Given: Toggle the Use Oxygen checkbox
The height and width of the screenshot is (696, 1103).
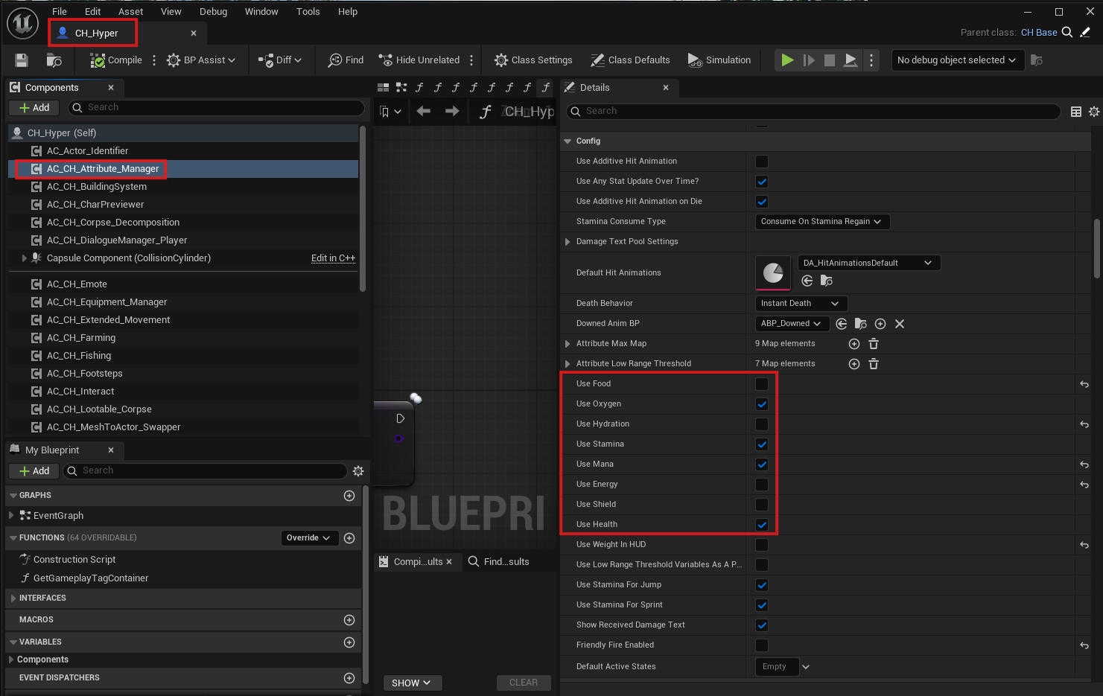Looking at the screenshot, I should pos(762,404).
